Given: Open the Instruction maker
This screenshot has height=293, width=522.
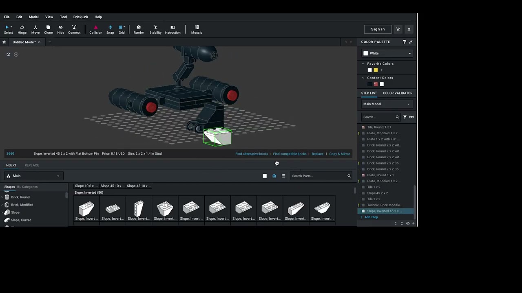Looking at the screenshot, I should click(173, 29).
